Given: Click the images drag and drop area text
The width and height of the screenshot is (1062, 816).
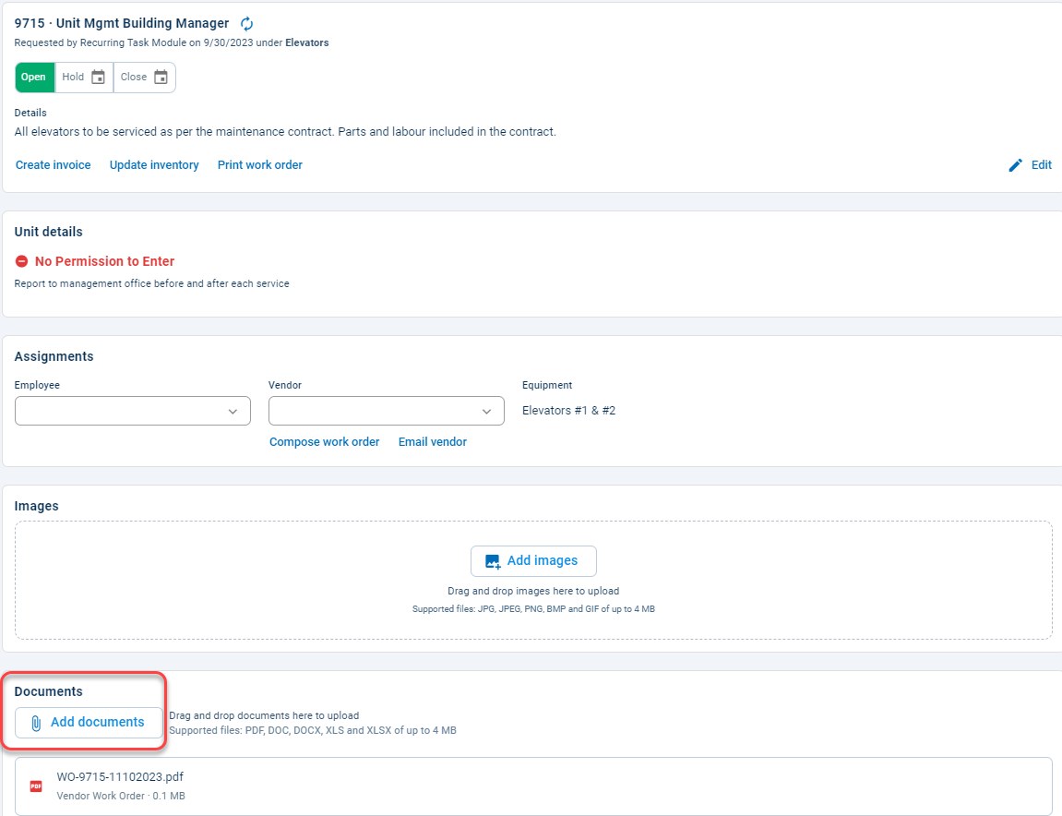Looking at the screenshot, I should point(533,591).
